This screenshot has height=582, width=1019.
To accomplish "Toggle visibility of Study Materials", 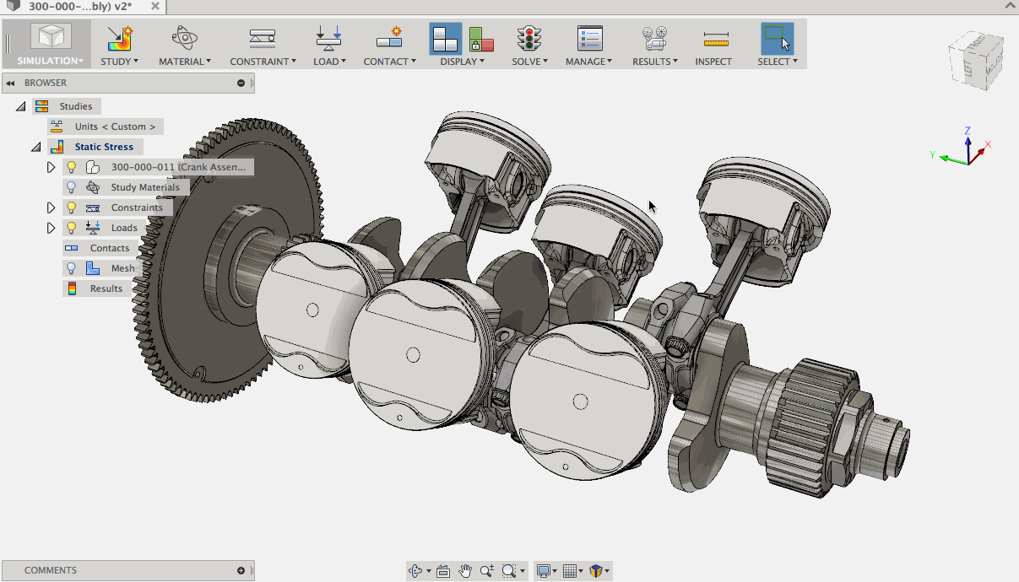I will click(x=70, y=186).
